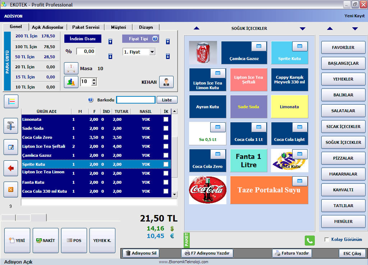The width and height of the screenshot is (368, 265).
Task: Click the down arrow icon under Fiyat Tipi
Action: [168, 56]
